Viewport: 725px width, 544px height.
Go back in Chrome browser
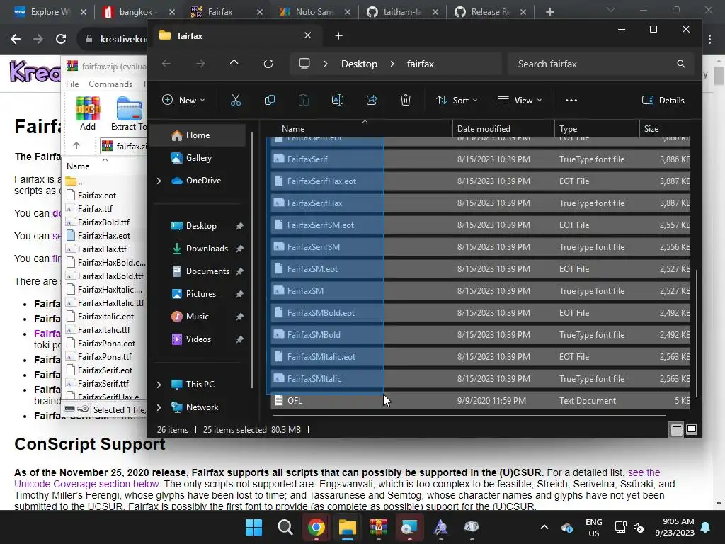tap(16, 39)
